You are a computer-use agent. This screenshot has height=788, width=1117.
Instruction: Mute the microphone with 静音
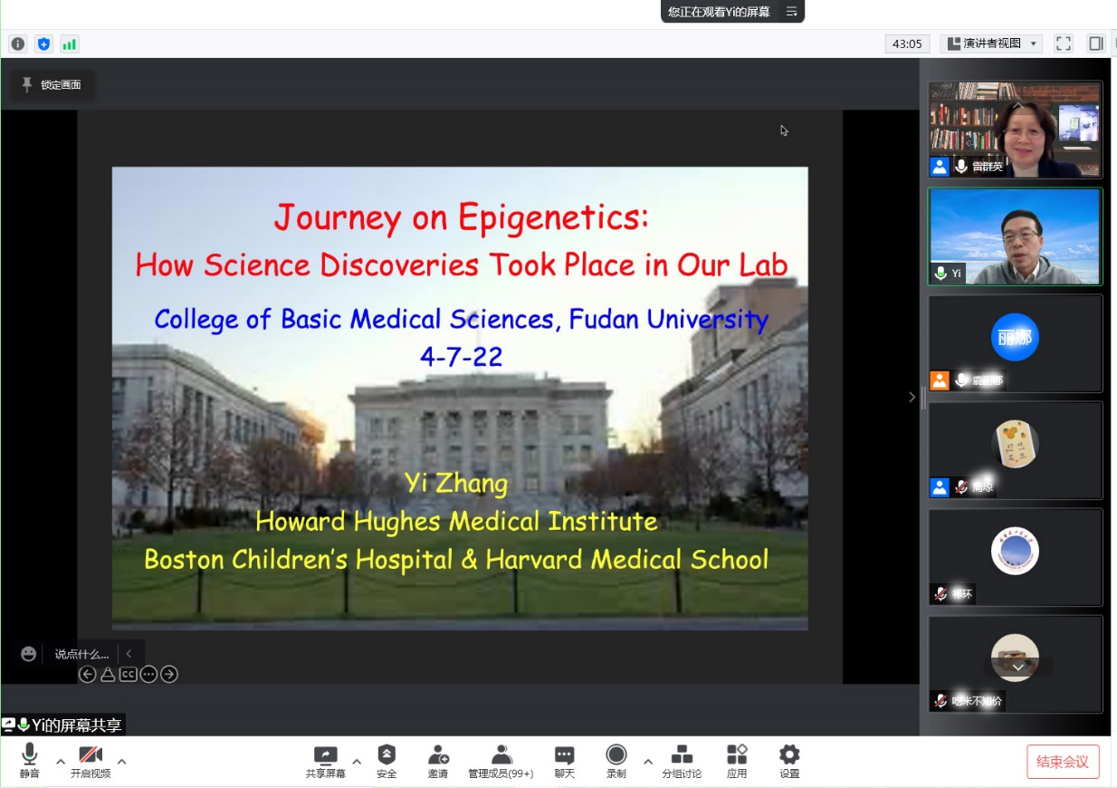(x=30, y=761)
